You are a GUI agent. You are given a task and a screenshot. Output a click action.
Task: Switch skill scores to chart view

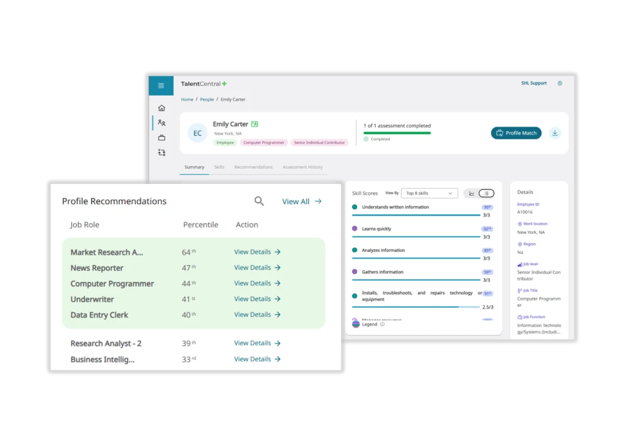pyautogui.click(x=471, y=193)
